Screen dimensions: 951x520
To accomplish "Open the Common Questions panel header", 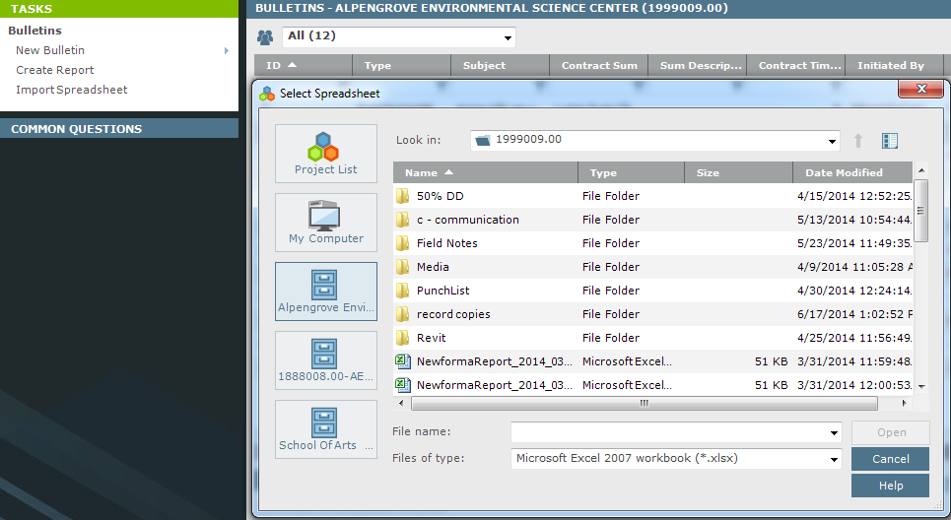I will (119, 128).
